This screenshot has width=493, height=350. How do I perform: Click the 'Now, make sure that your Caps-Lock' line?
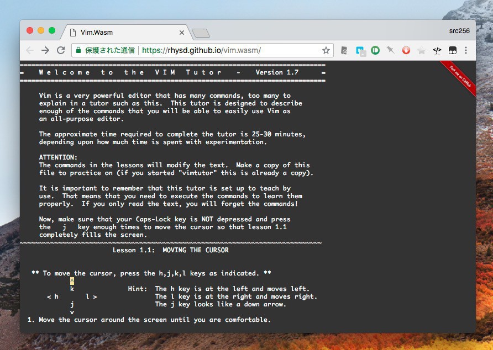165,219
